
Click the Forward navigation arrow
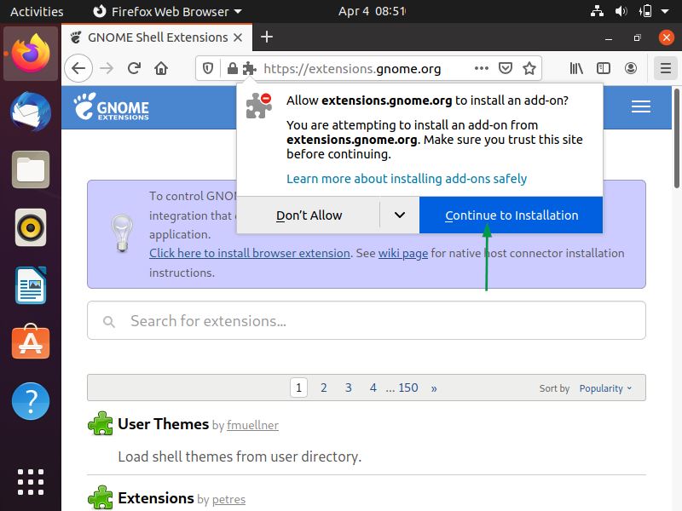pyautogui.click(x=107, y=68)
